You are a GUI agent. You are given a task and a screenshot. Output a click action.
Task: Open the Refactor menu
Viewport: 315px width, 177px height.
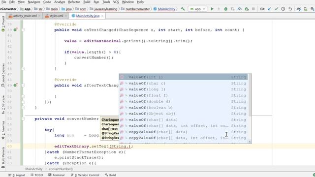point(74,2)
